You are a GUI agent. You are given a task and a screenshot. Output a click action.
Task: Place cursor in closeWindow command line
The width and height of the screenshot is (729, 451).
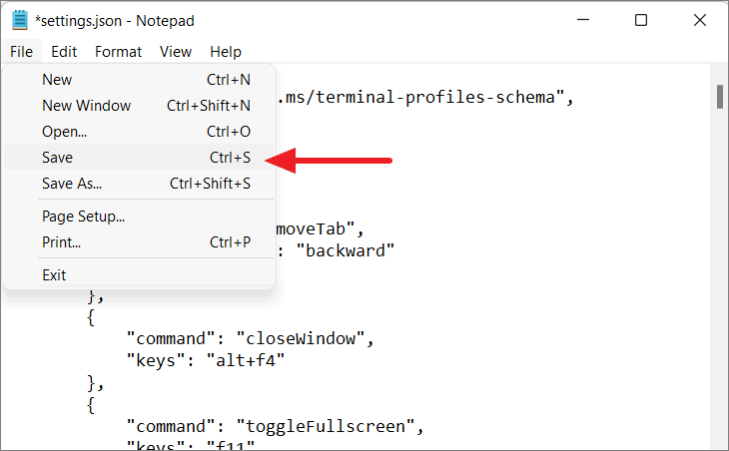250,338
